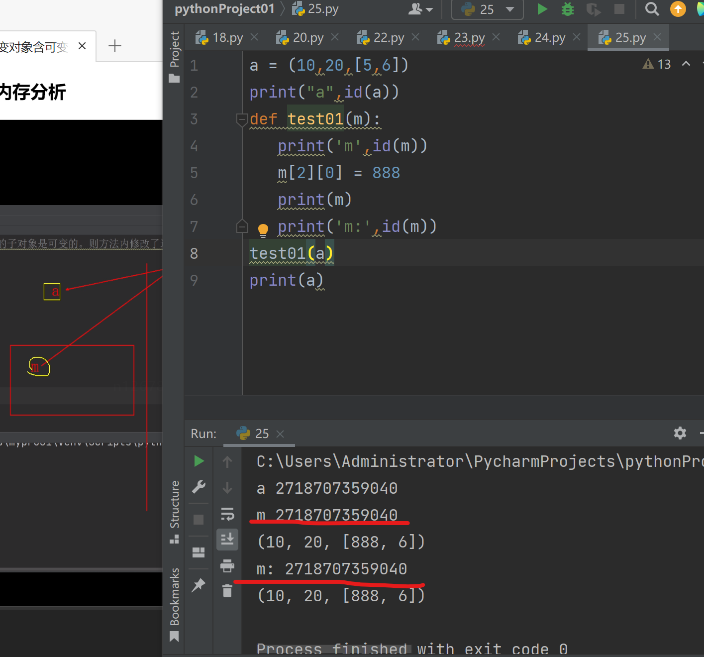Screen dimensions: 704x657
Task: Click the warnings indicator showing 13
Action: (657, 64)
